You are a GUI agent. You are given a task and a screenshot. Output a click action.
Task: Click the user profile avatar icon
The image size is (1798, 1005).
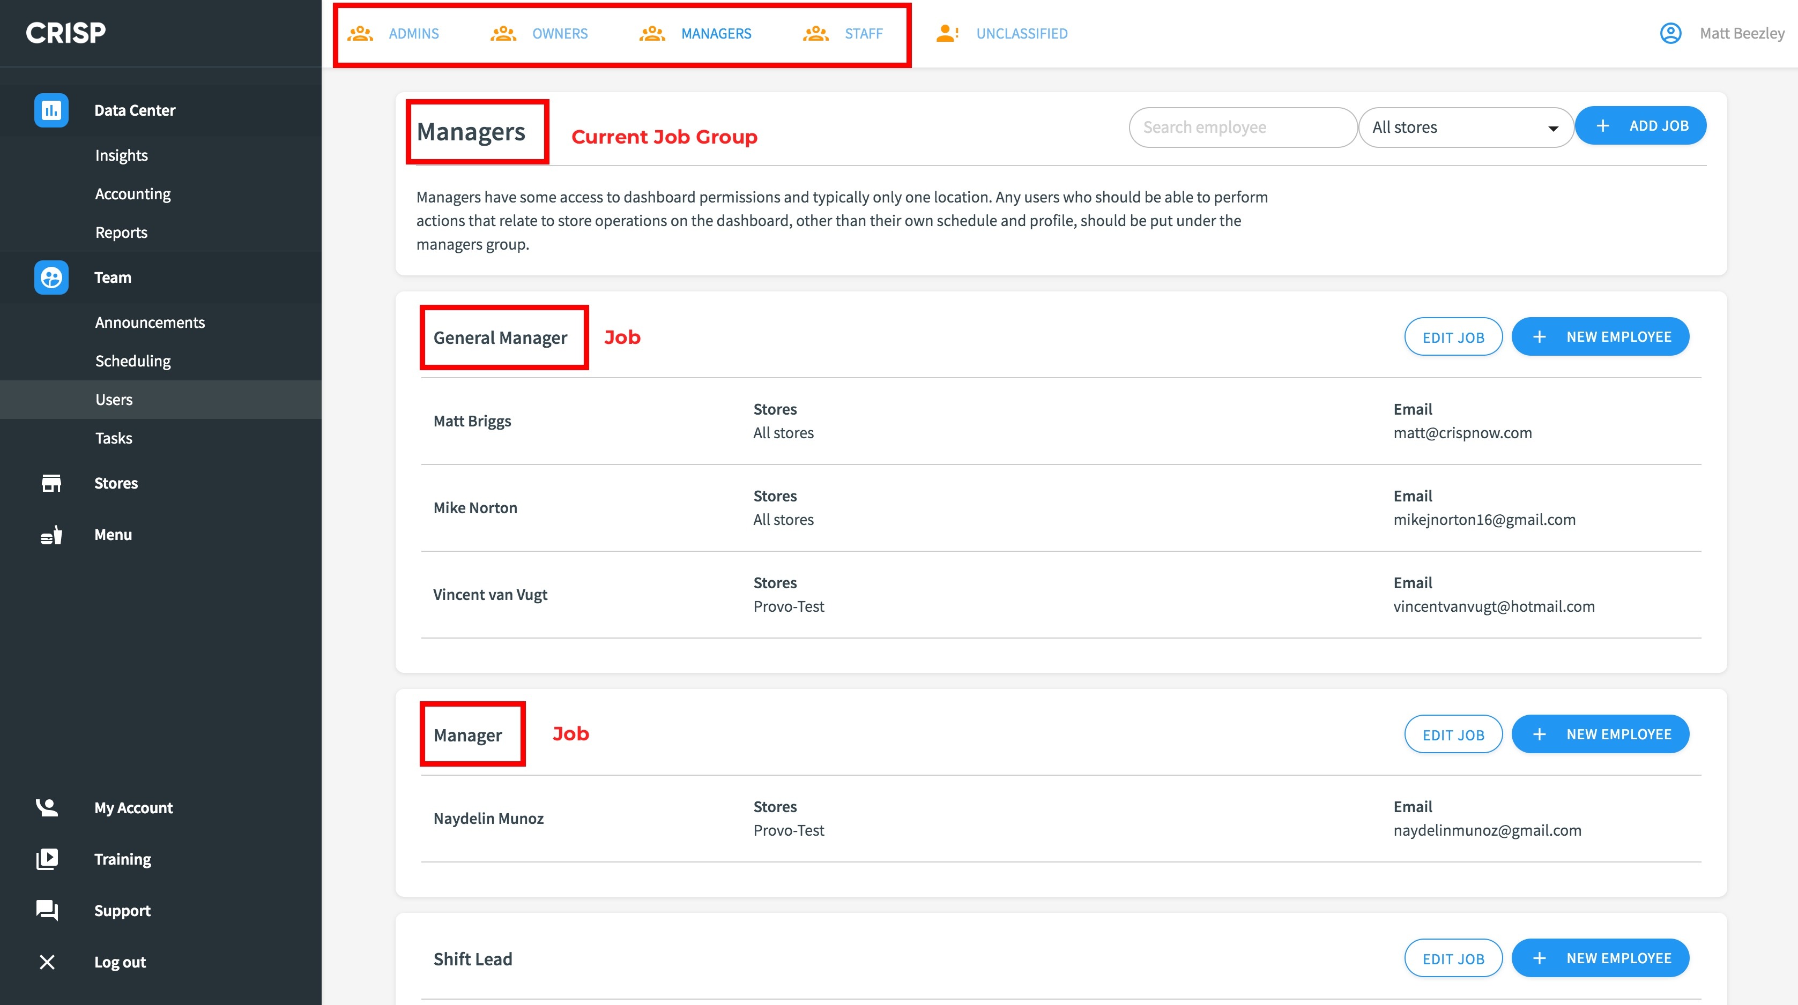(x=1670, y=33)
